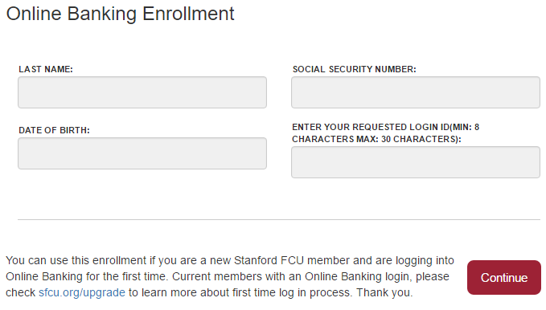Activate the requested Login ID input box
Viewport: 546px width, 310px height.
pos(416,162)
